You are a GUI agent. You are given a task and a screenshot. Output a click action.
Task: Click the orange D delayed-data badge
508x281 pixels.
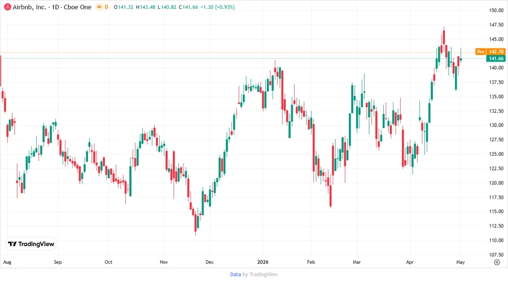coord(106,7)
